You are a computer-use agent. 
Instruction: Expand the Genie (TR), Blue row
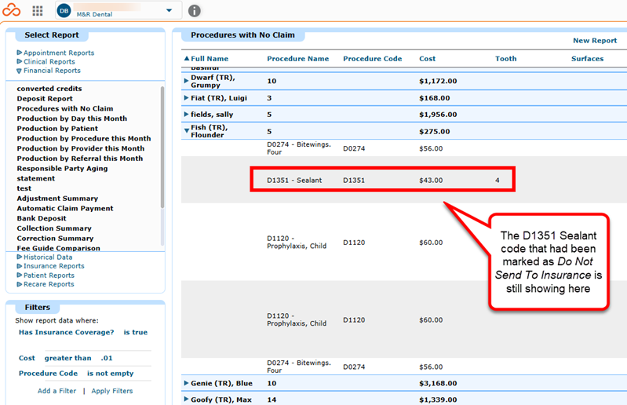pyautogui.click(x=186, y=383)
